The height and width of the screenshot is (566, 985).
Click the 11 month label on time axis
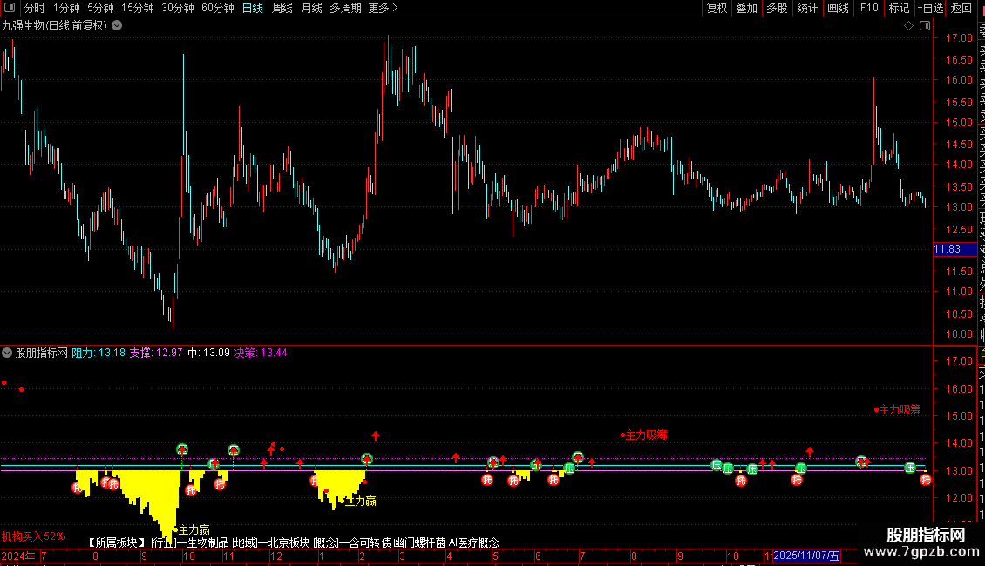click(228, 556)
